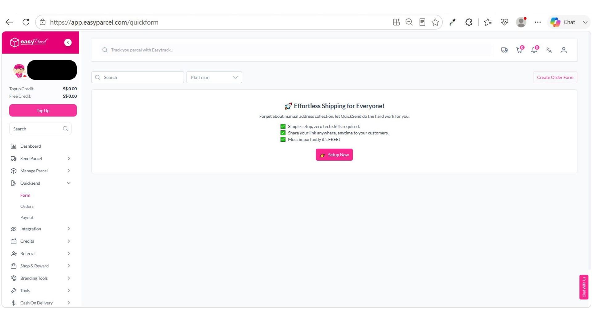
Task: Go back with the browser back arrow
Action: [9, 22]
